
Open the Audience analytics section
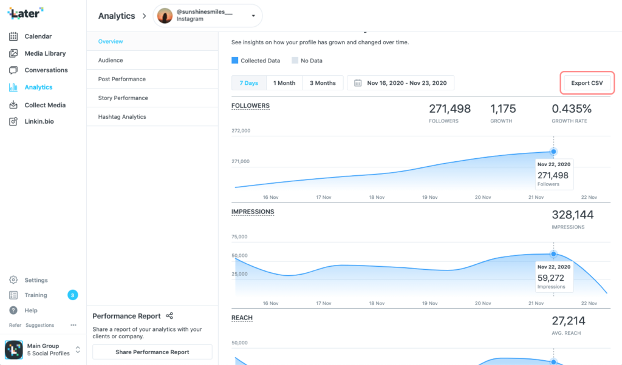click(152, 60)
